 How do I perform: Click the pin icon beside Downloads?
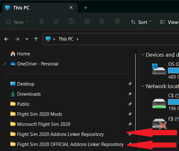130,94
